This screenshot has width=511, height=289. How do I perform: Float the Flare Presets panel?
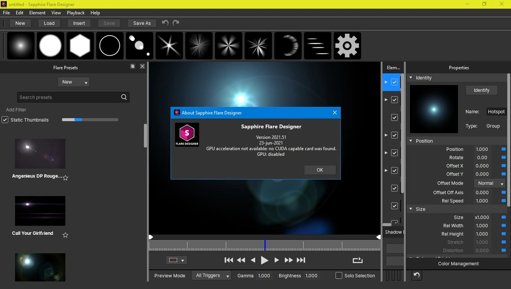(x=133, y=66)
